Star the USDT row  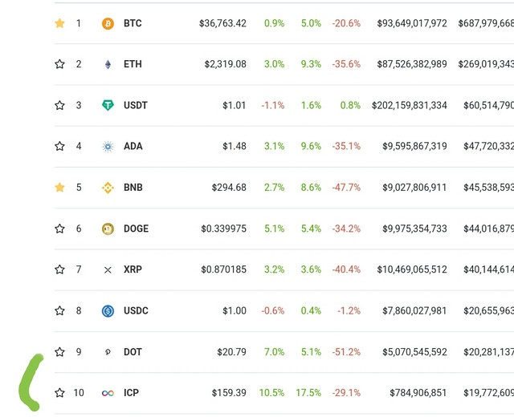tap(59, 105)
